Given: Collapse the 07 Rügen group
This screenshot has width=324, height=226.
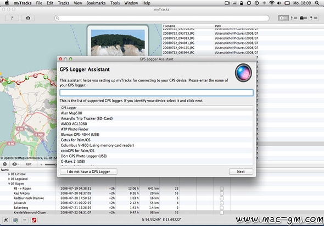Looking at the screenshot, I should point(9,184).
